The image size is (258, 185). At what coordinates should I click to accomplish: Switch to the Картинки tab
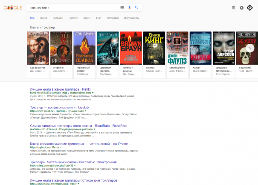pos(58,18)
